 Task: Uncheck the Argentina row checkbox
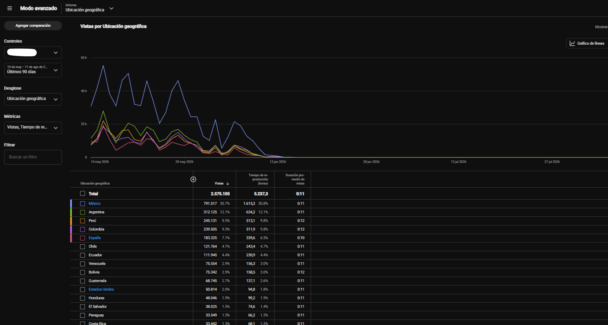click(x=83, y=212)
